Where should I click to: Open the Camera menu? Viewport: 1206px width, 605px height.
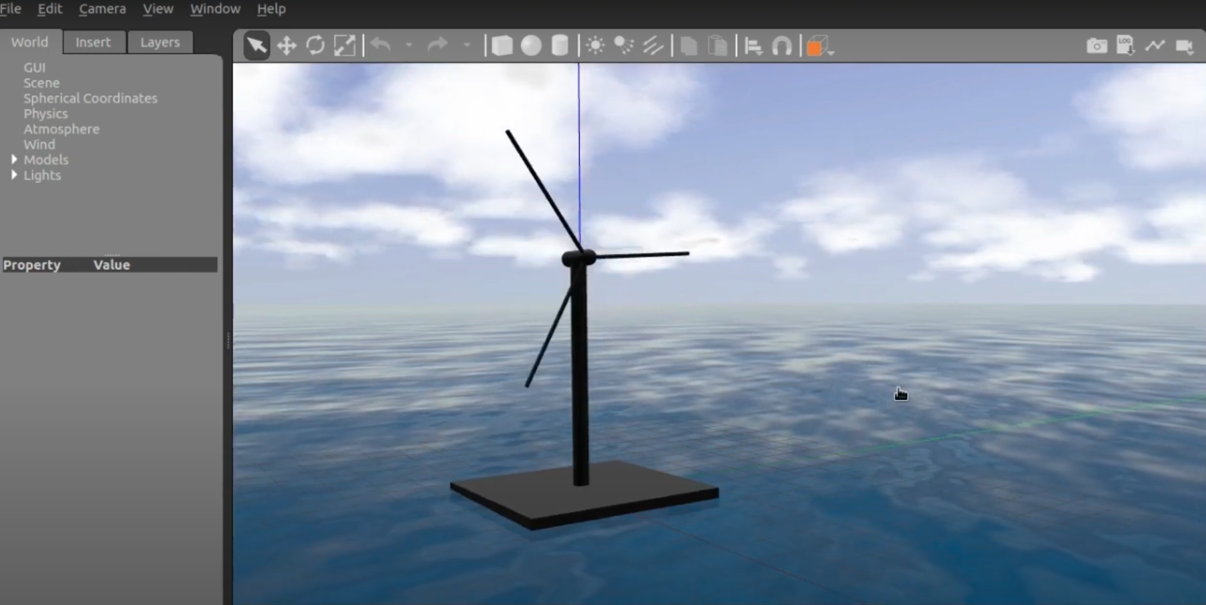click(102, 9)
